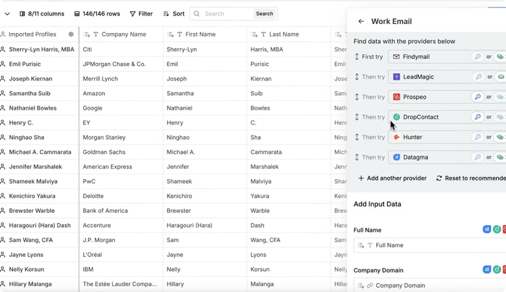Select the Goldman Sachs cell
The width and height of the screenshot is (506, 292).
121,152
